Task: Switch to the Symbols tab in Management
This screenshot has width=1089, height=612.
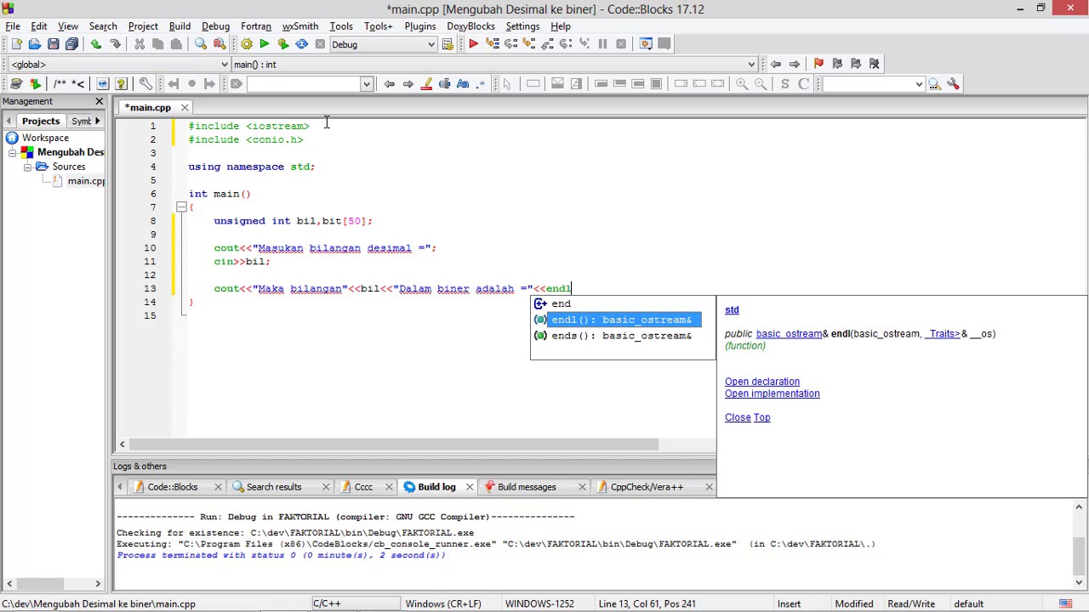Action: click(x=81, y=121)
